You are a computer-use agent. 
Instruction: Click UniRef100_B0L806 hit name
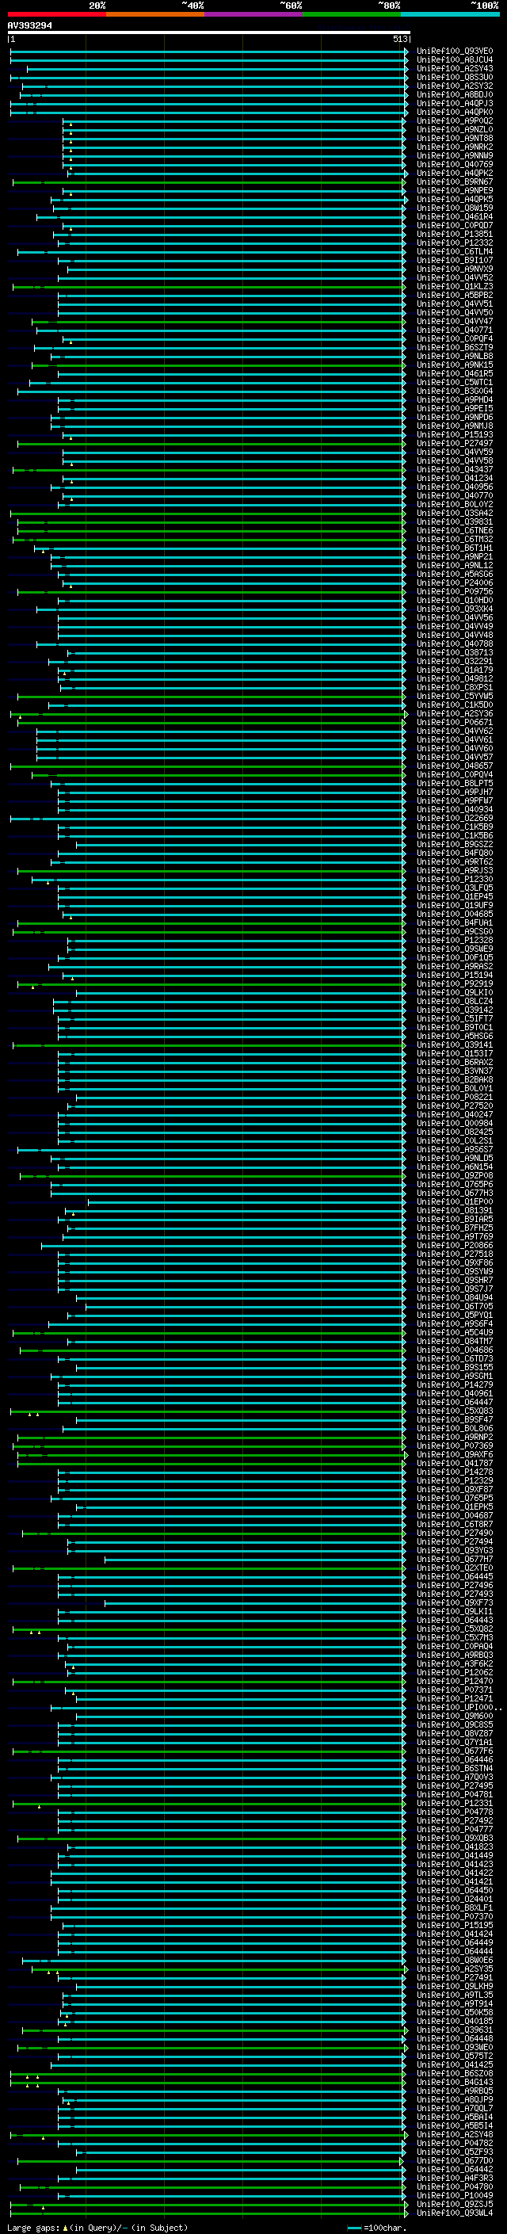pos(455,1428)
